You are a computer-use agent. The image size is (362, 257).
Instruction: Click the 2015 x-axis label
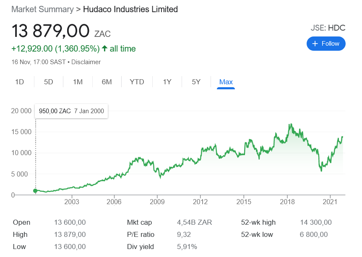tap(244, 202)
